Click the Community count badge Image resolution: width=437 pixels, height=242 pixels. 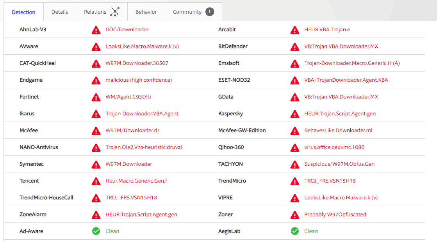tap(210, 12)
